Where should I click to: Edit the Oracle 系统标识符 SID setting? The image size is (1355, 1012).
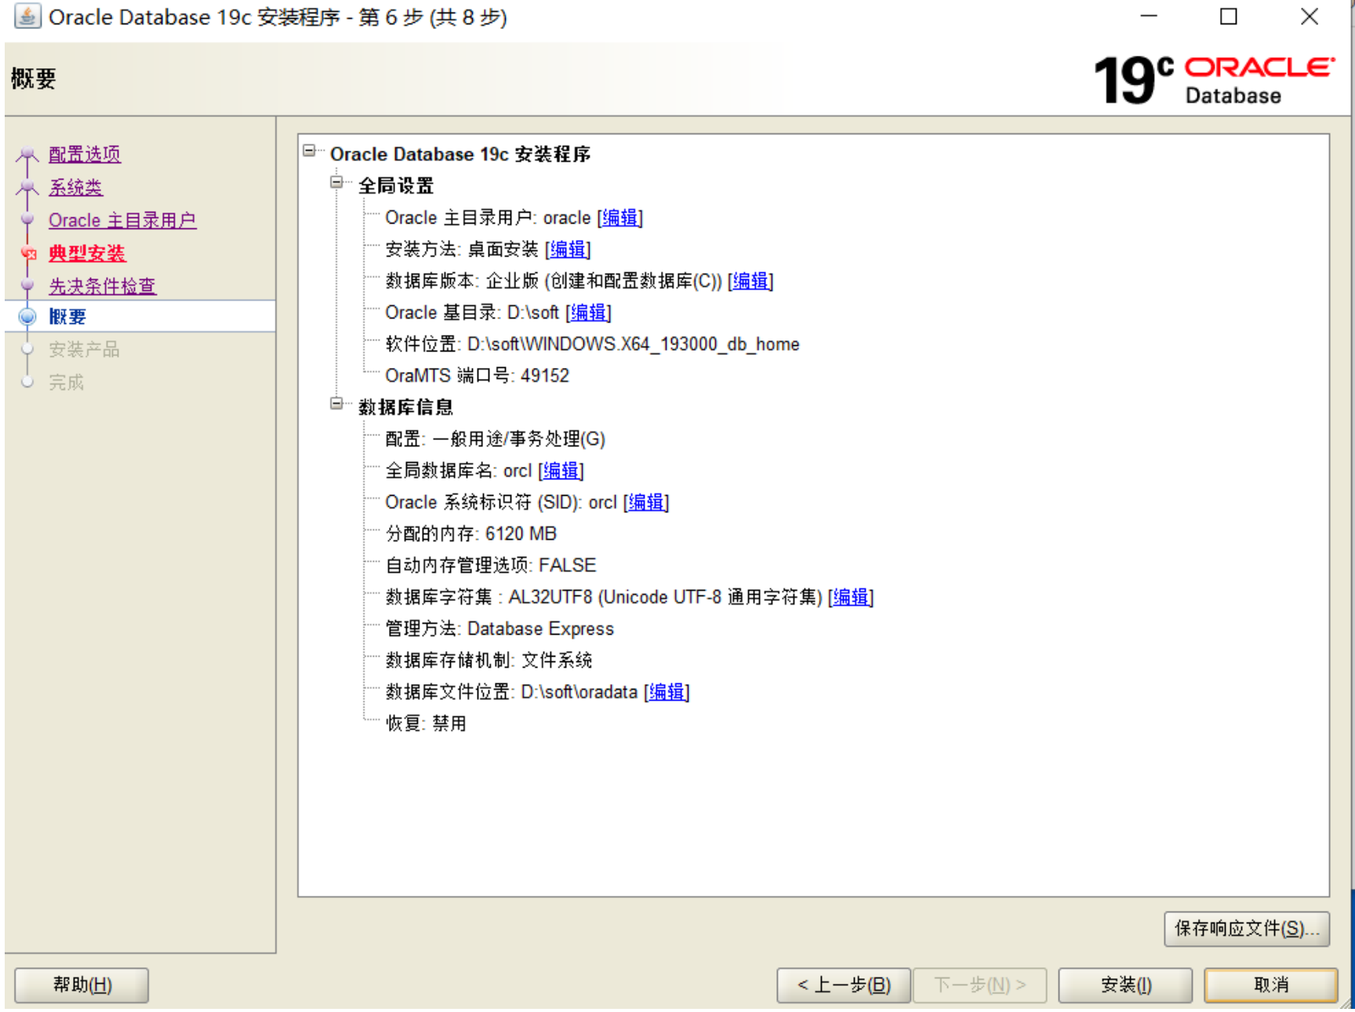point(646,502)
